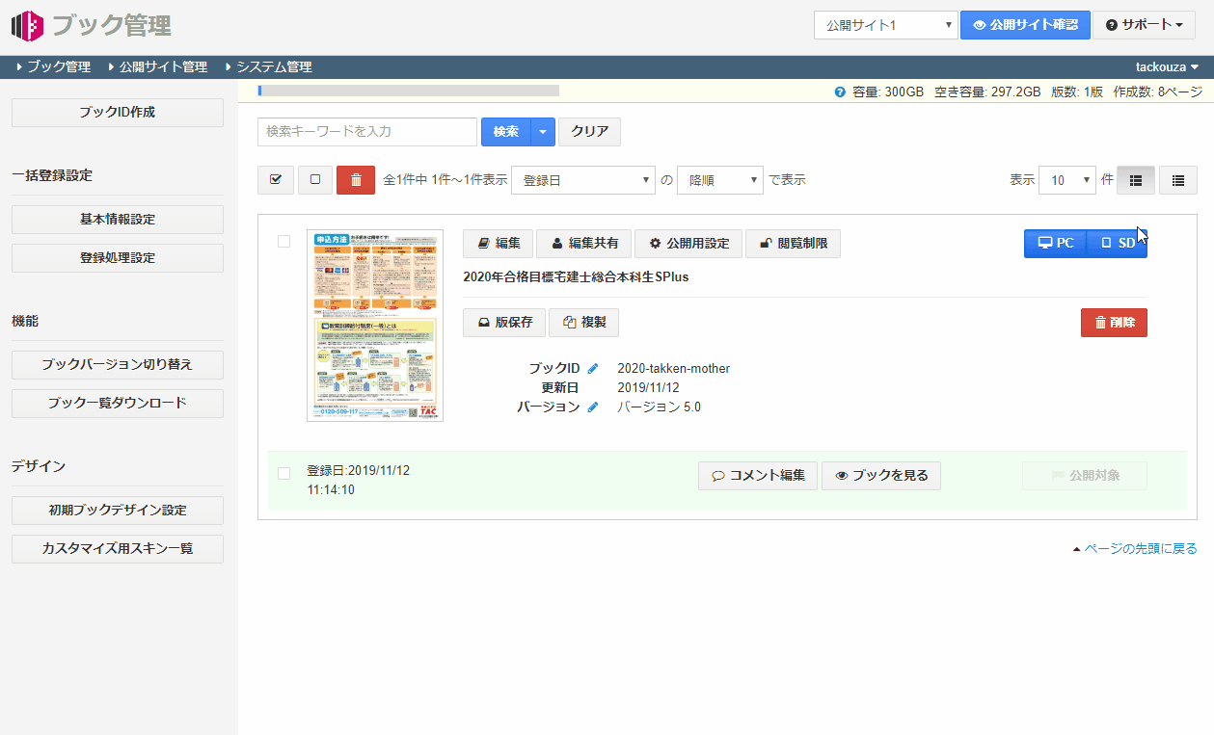Switch to the detailed list view icon
Viewport: 1214px width, 735px height.
(1136, 180)
